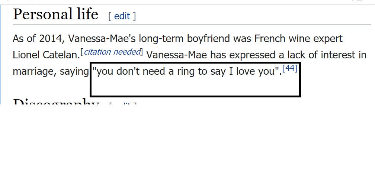This screenshot has height=171, width=375.
Task: Open the citation needed link
Action: [x=112, y=52]
